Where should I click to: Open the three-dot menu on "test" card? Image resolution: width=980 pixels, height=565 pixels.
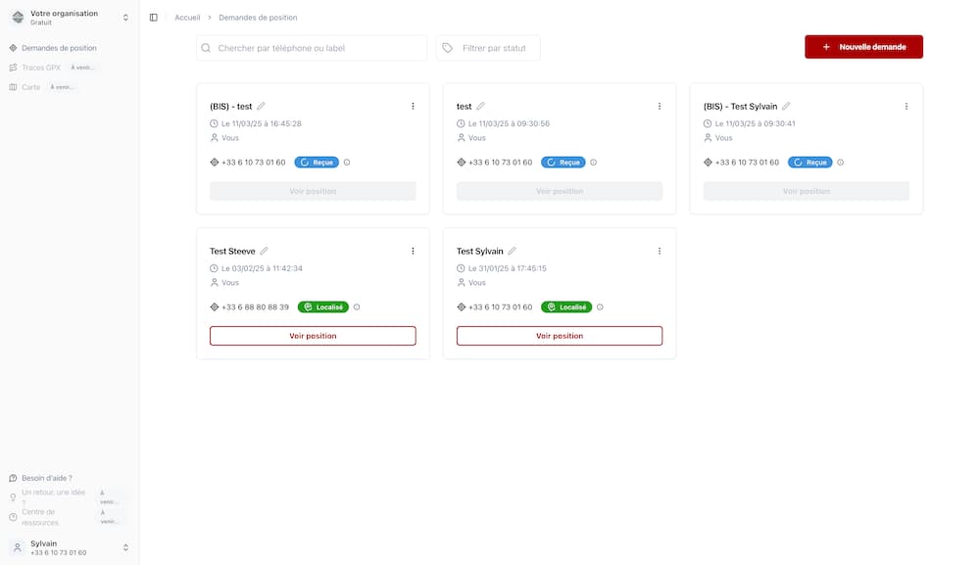pos(660,107)
